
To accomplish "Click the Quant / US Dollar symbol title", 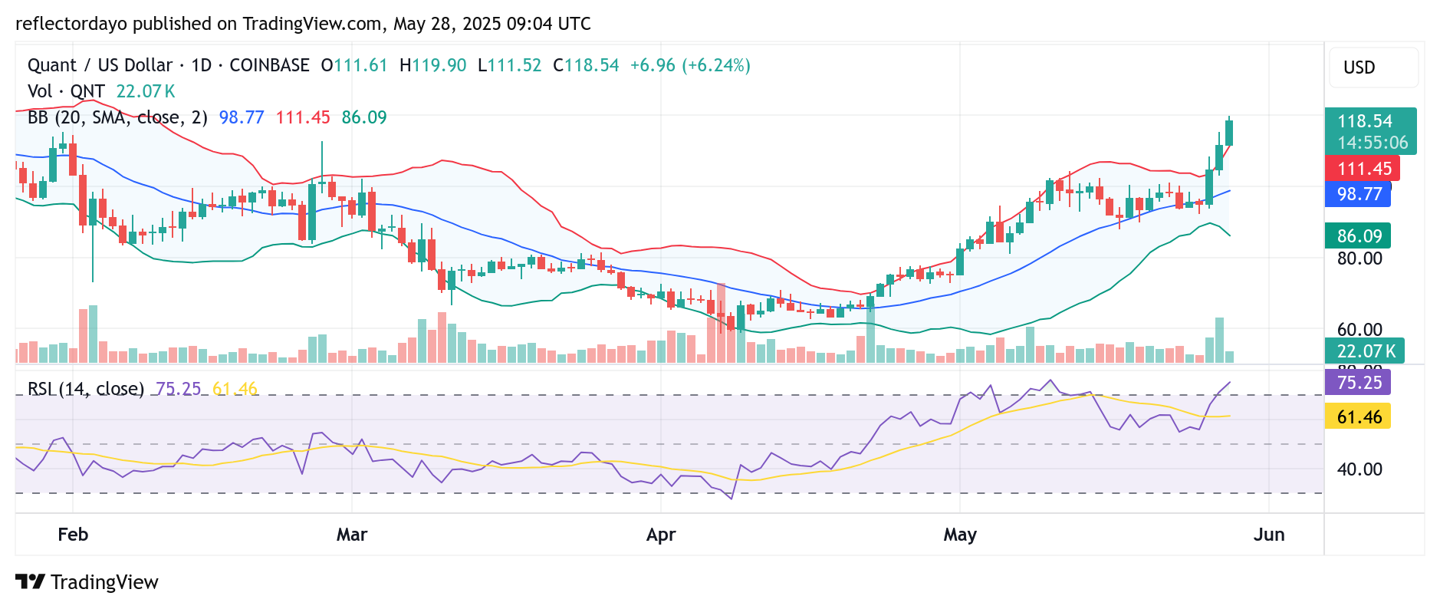I will 100,65.
